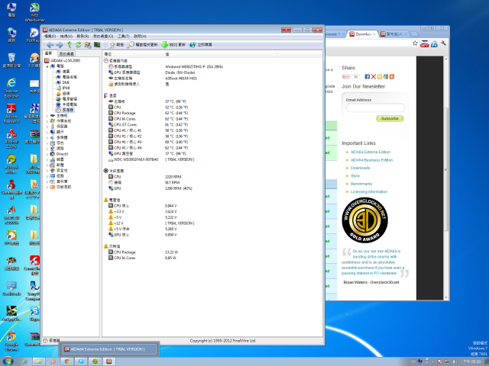Open the Store link under Important Links
Viewport: 489px width, 366px height.
[355, 176]
